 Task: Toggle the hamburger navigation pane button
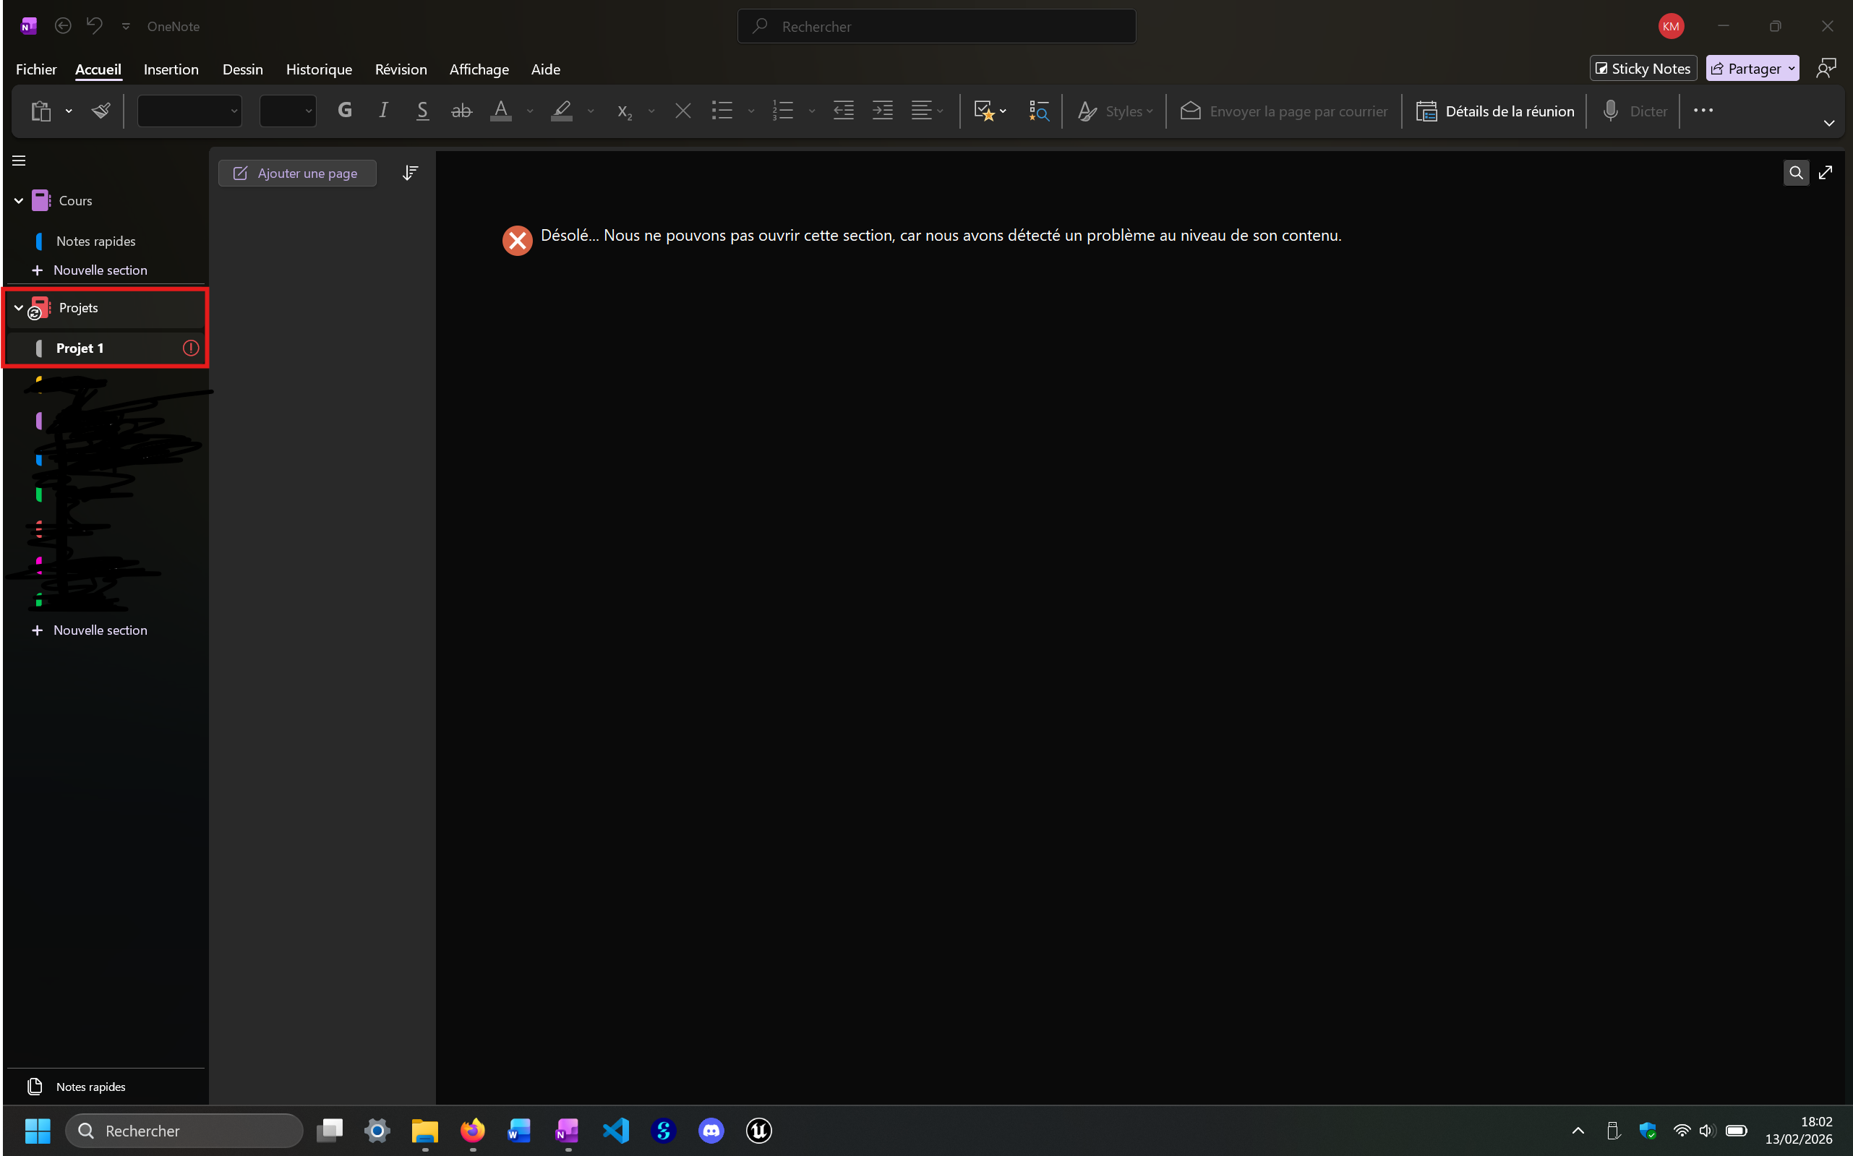19,160
